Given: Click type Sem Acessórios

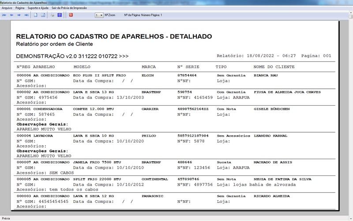Looking at the screenshot, I should pyautogui.click(x=233, y=136).
